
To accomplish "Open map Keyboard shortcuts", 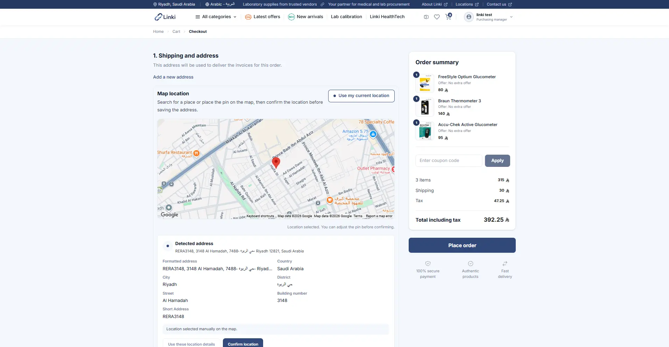I will (260, 216).
